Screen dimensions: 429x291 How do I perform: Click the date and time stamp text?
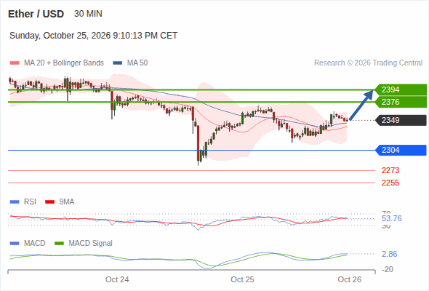tap(94, 36)
